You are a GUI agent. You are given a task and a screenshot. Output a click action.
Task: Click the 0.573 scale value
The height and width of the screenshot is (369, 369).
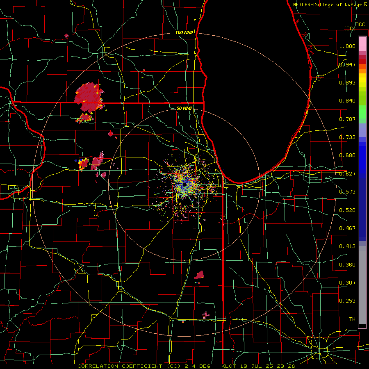pos(347,192)
